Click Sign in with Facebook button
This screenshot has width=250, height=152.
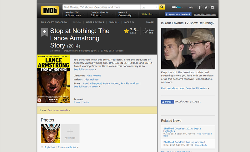pyautogui.click(x=178, y=14)
